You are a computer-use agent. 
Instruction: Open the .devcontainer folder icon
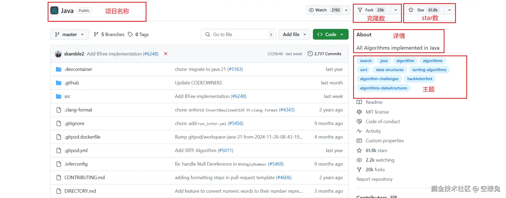coord(59,69)
